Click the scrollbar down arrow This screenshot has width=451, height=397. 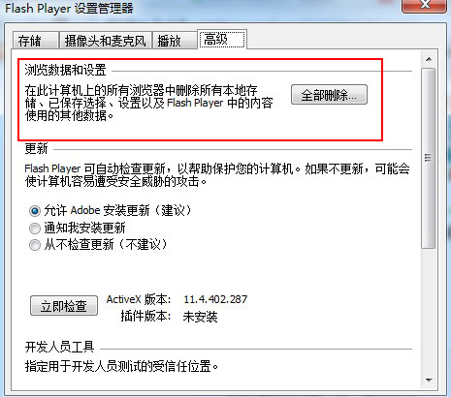[x=429, y=381]
